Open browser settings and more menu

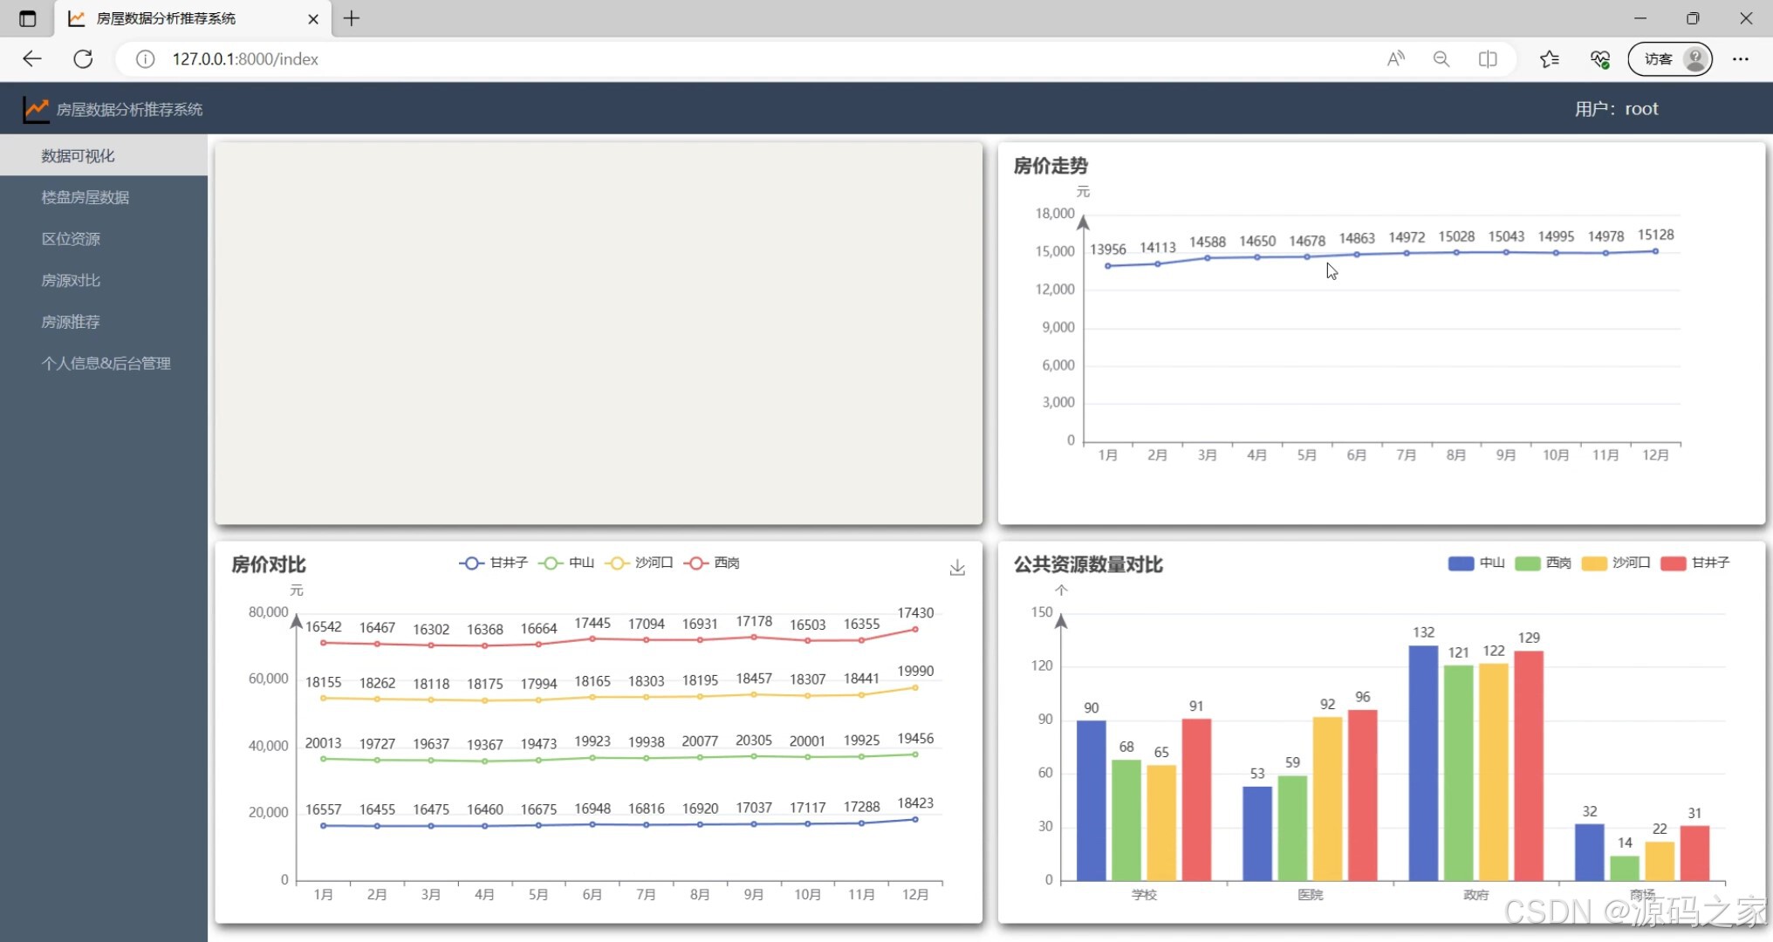[x=1741, y=58]
